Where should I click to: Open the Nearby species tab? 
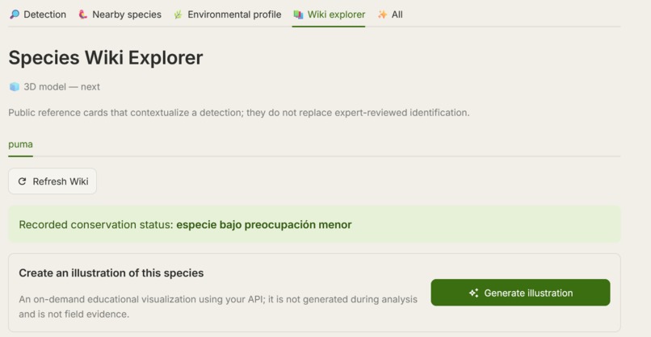tap(120, 15)
